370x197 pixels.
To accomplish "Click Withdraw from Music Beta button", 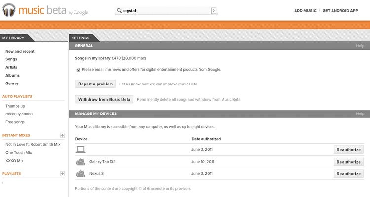I will (x=104, y=99).
